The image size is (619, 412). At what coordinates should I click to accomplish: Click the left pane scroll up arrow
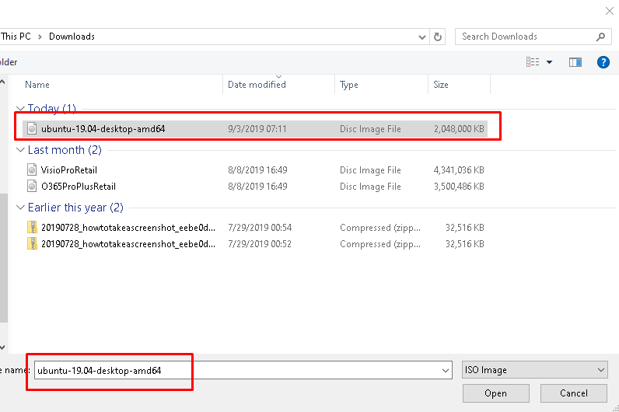click(3, 82)
